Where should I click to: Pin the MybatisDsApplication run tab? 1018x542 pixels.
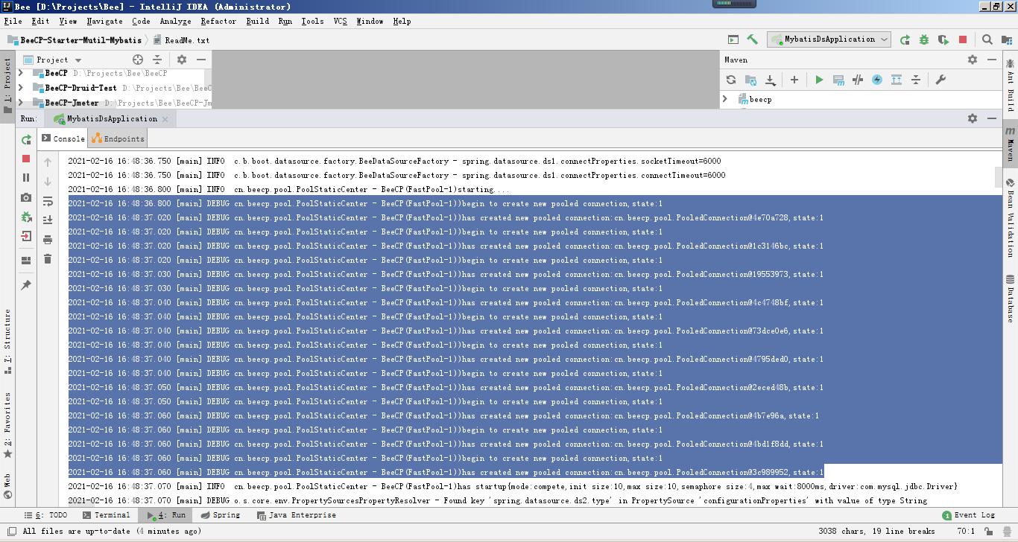(x=26, y=285)
